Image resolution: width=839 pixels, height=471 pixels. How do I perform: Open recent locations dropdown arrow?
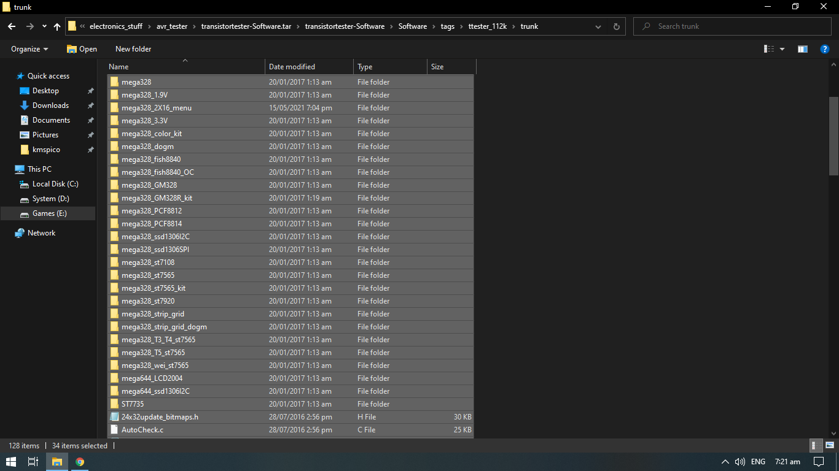click(x=44, y=27)
